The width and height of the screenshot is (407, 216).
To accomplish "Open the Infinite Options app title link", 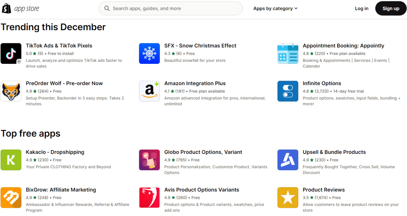I will tap(322, 83).
